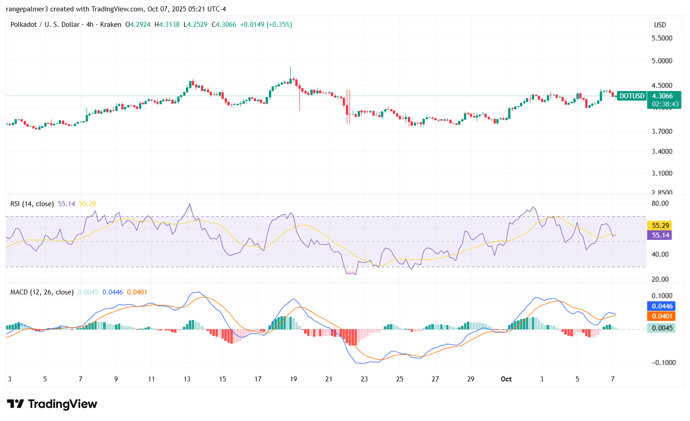Click the Polkadot / U. S. Dollar title
The width and height of the screenshot is (690, 421).
[x=45, y=25]
